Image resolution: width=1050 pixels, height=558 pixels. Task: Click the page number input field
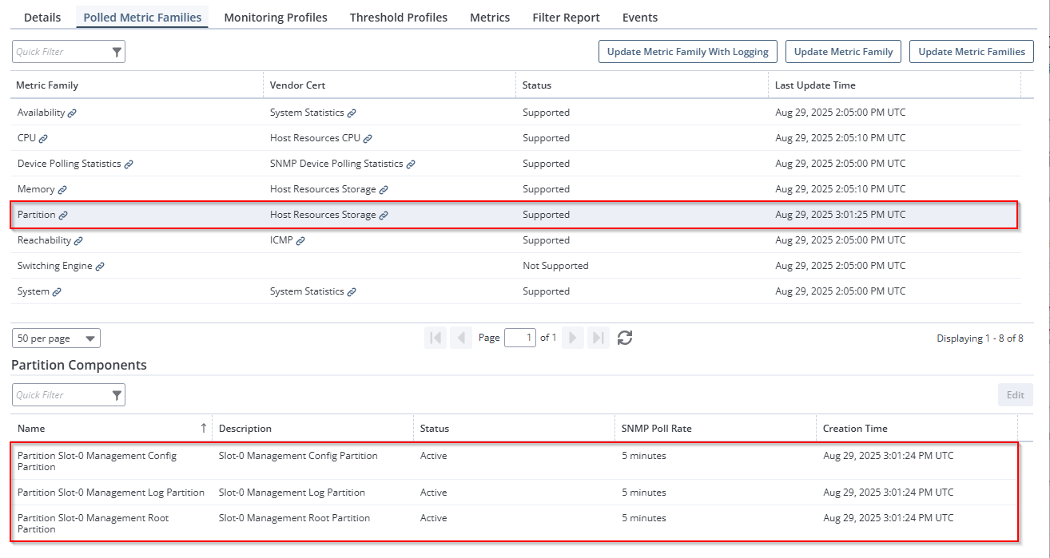pyautogui.click(x=519, y=338)
